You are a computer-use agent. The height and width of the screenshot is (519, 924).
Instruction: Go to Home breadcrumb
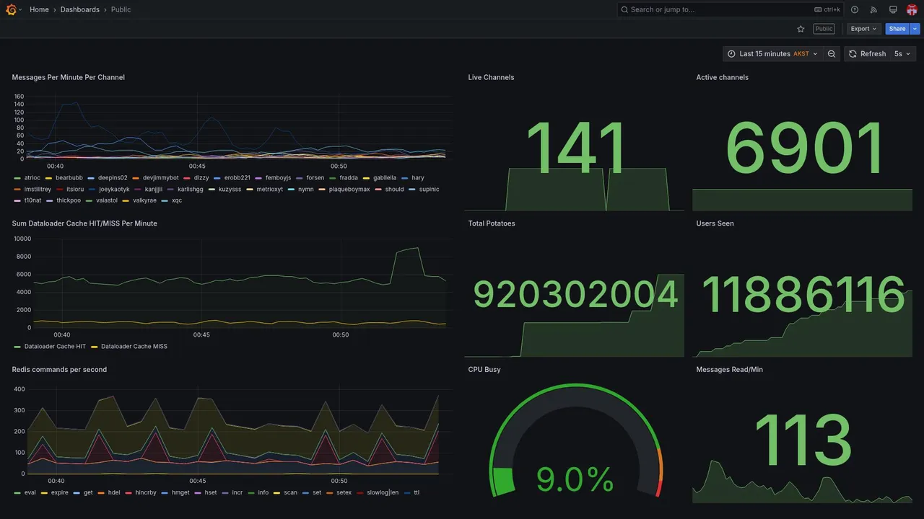39,9
